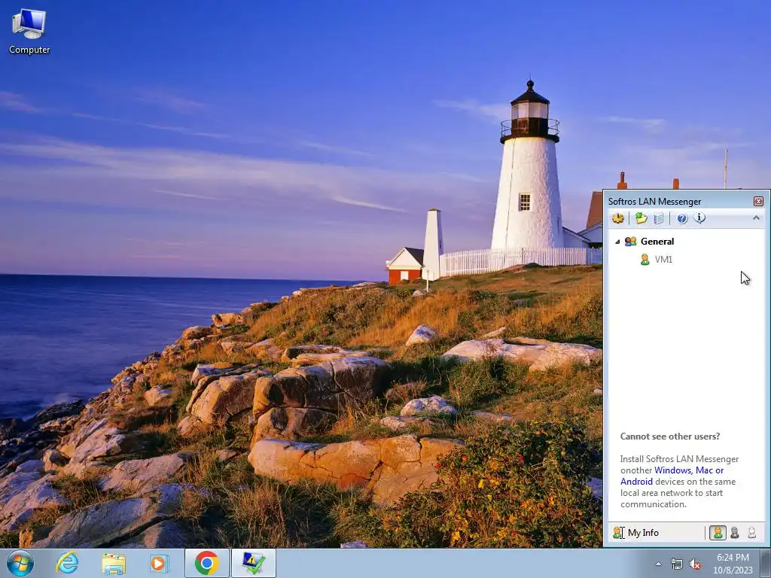The image size is (771, 578).
Task: Open the network status tray icon
Action: [677, 564]
